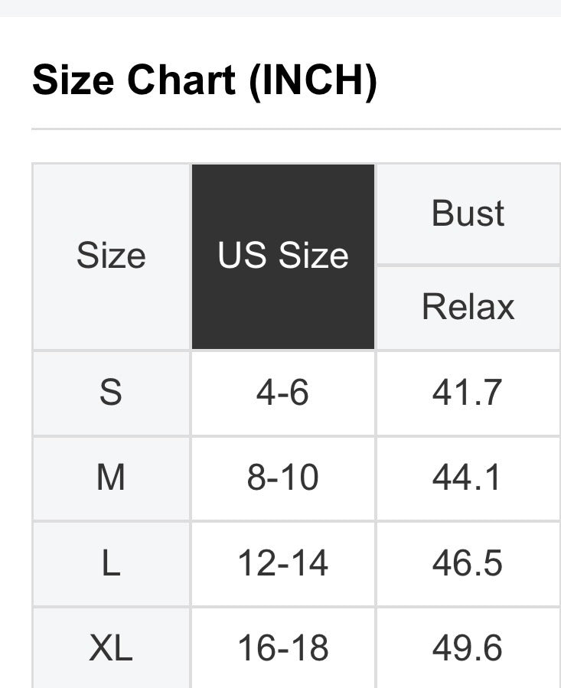Click the 16-18 US size cell
The width and height of the screenshot is (561, 688).
[283, 648]
